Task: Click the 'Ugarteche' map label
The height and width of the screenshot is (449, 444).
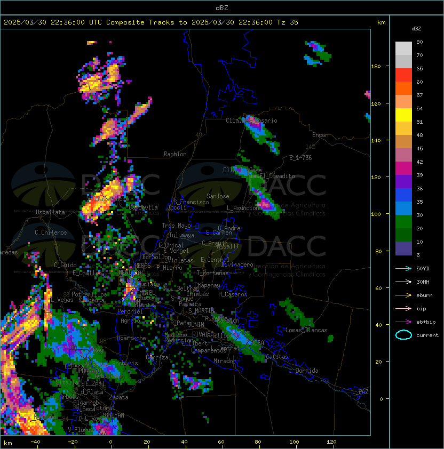Action: pos(132,338)
